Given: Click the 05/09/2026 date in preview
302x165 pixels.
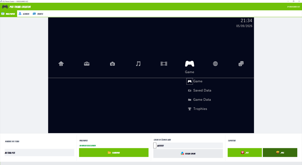Looking at the screenshot, I should (x=244, y=26).
